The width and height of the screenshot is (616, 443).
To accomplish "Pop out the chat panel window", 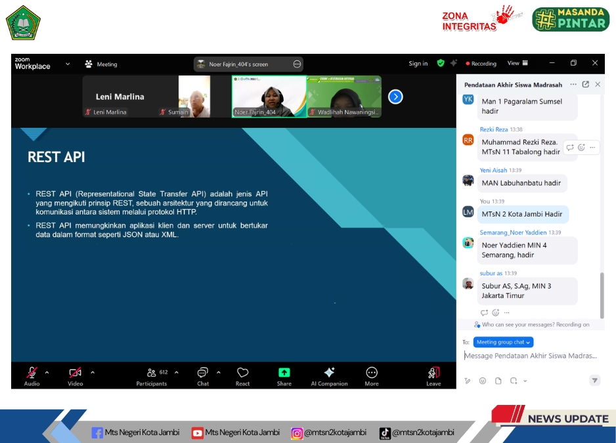I will [586, 84].
